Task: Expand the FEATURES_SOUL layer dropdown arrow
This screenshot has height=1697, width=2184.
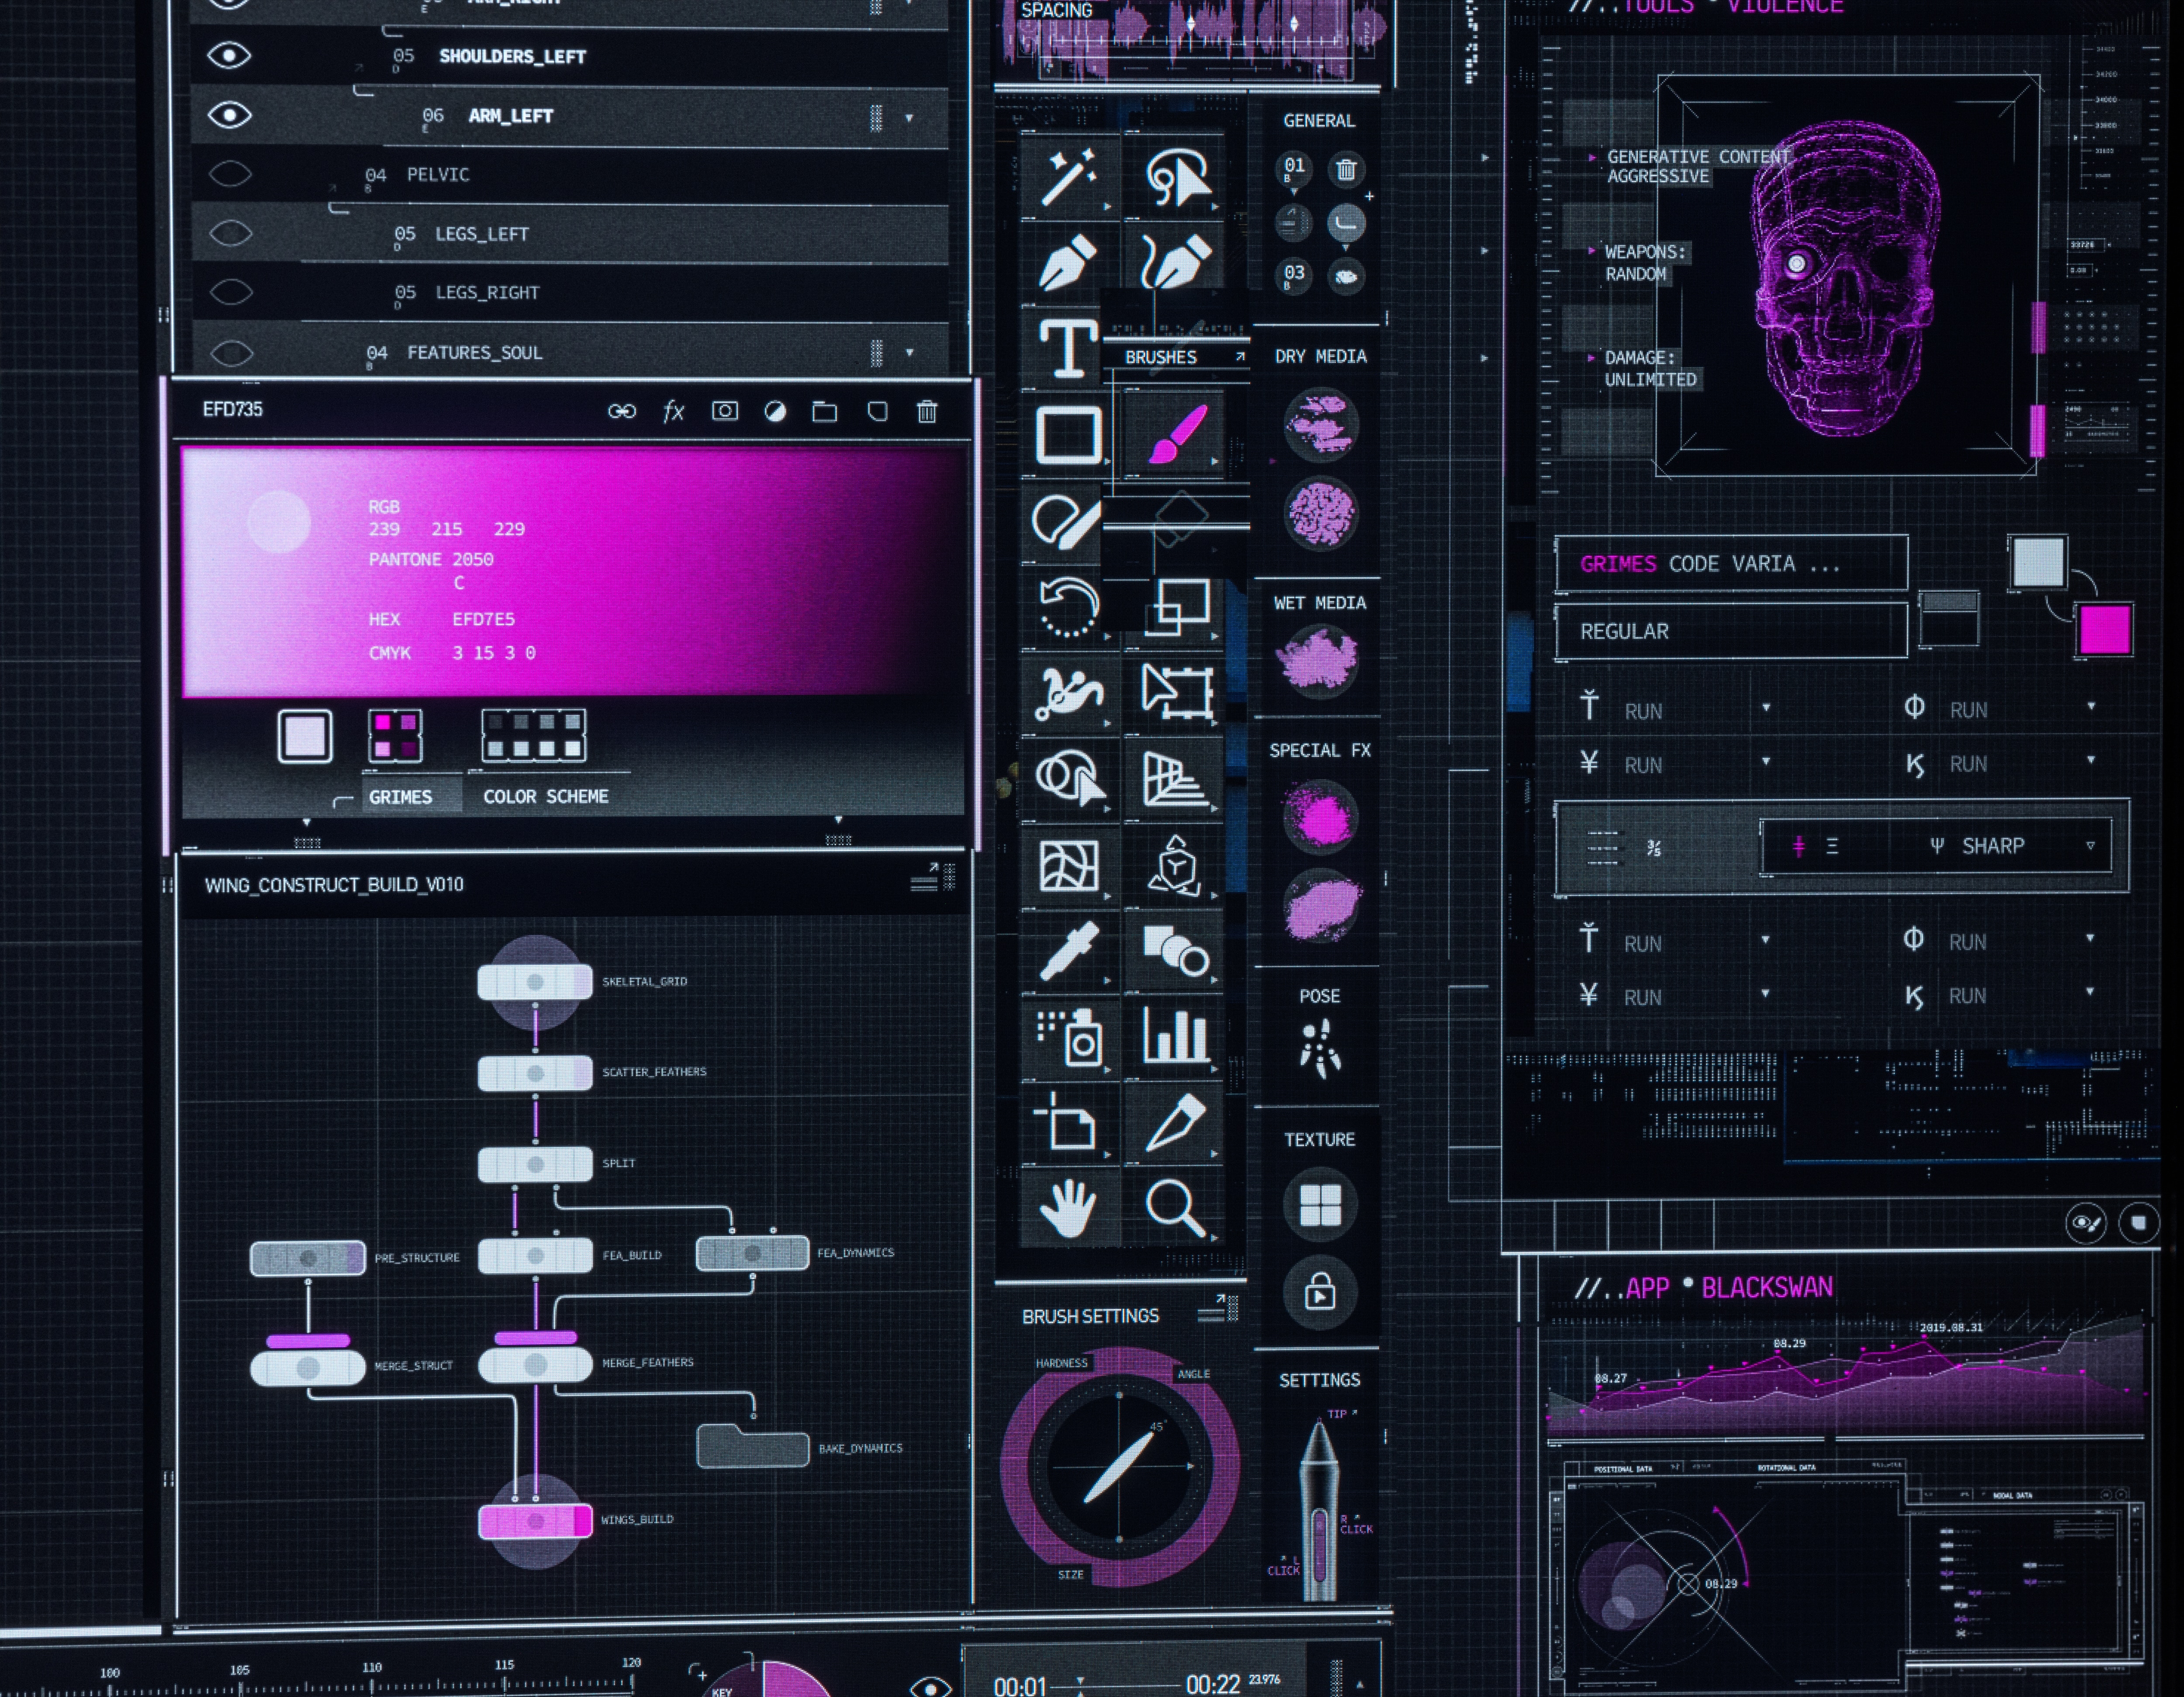Action: (909, 352)
